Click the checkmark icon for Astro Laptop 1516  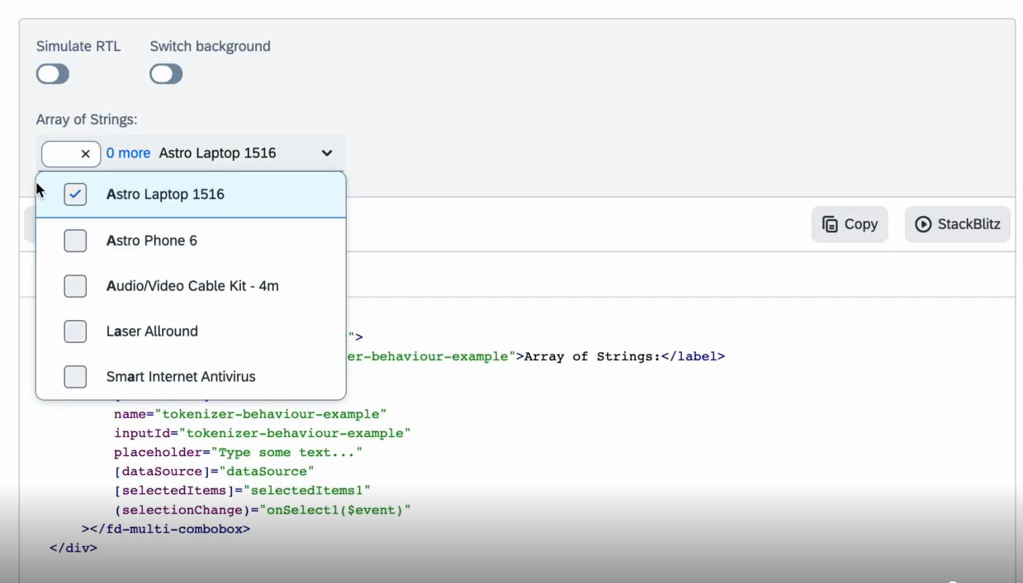pyautogui.click(x=75, y=194)
